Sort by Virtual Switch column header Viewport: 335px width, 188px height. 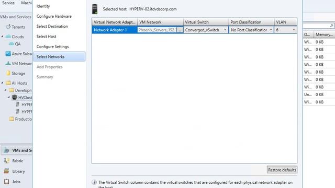(x=206, y=22)
